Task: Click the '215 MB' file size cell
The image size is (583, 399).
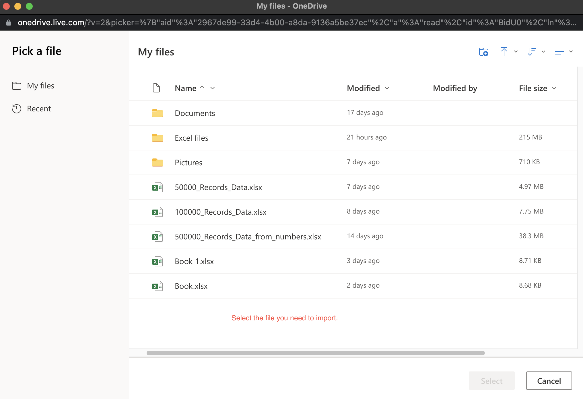Action: 530,137
